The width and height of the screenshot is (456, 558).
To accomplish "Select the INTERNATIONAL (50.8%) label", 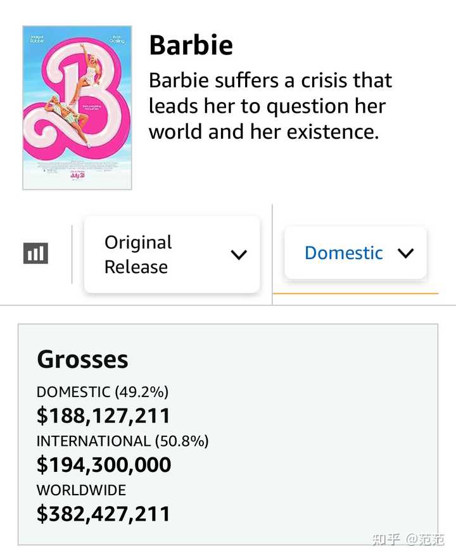I will pyautogui.click(x=122, y=441).
